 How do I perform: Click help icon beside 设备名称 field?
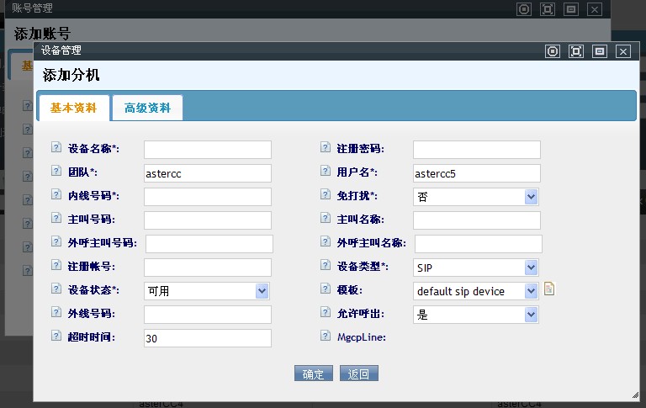pos(56,148)
